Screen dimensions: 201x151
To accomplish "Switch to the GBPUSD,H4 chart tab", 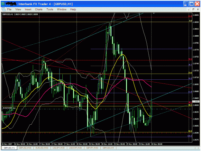I will click(108, 148).
